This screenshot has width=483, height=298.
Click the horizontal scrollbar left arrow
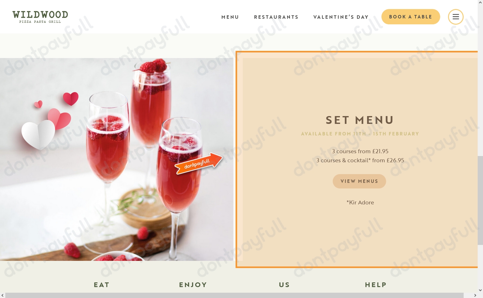coord(2,295)
